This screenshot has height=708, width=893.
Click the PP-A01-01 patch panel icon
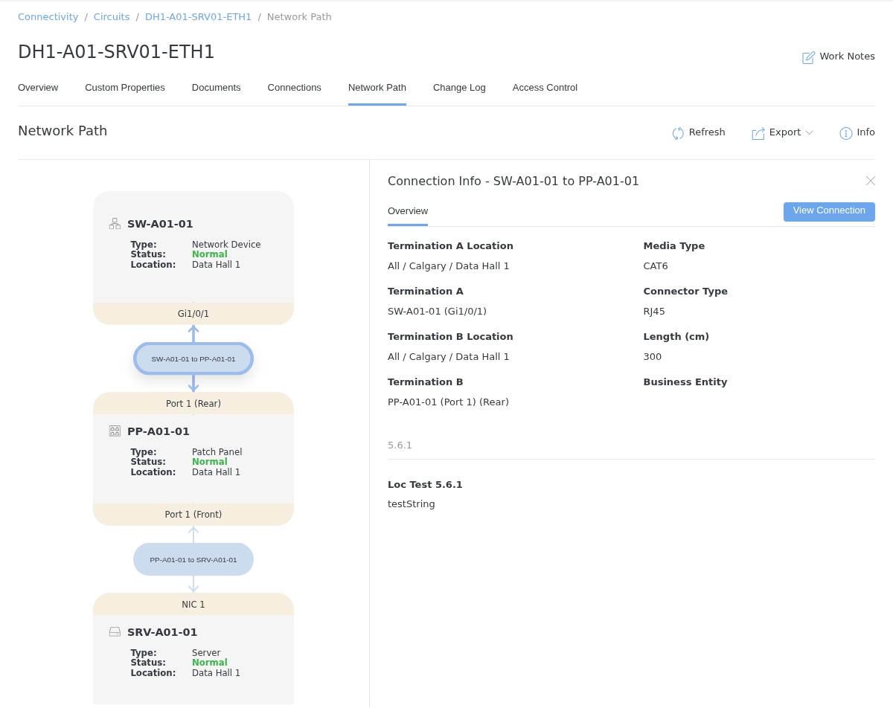(115, 431)
